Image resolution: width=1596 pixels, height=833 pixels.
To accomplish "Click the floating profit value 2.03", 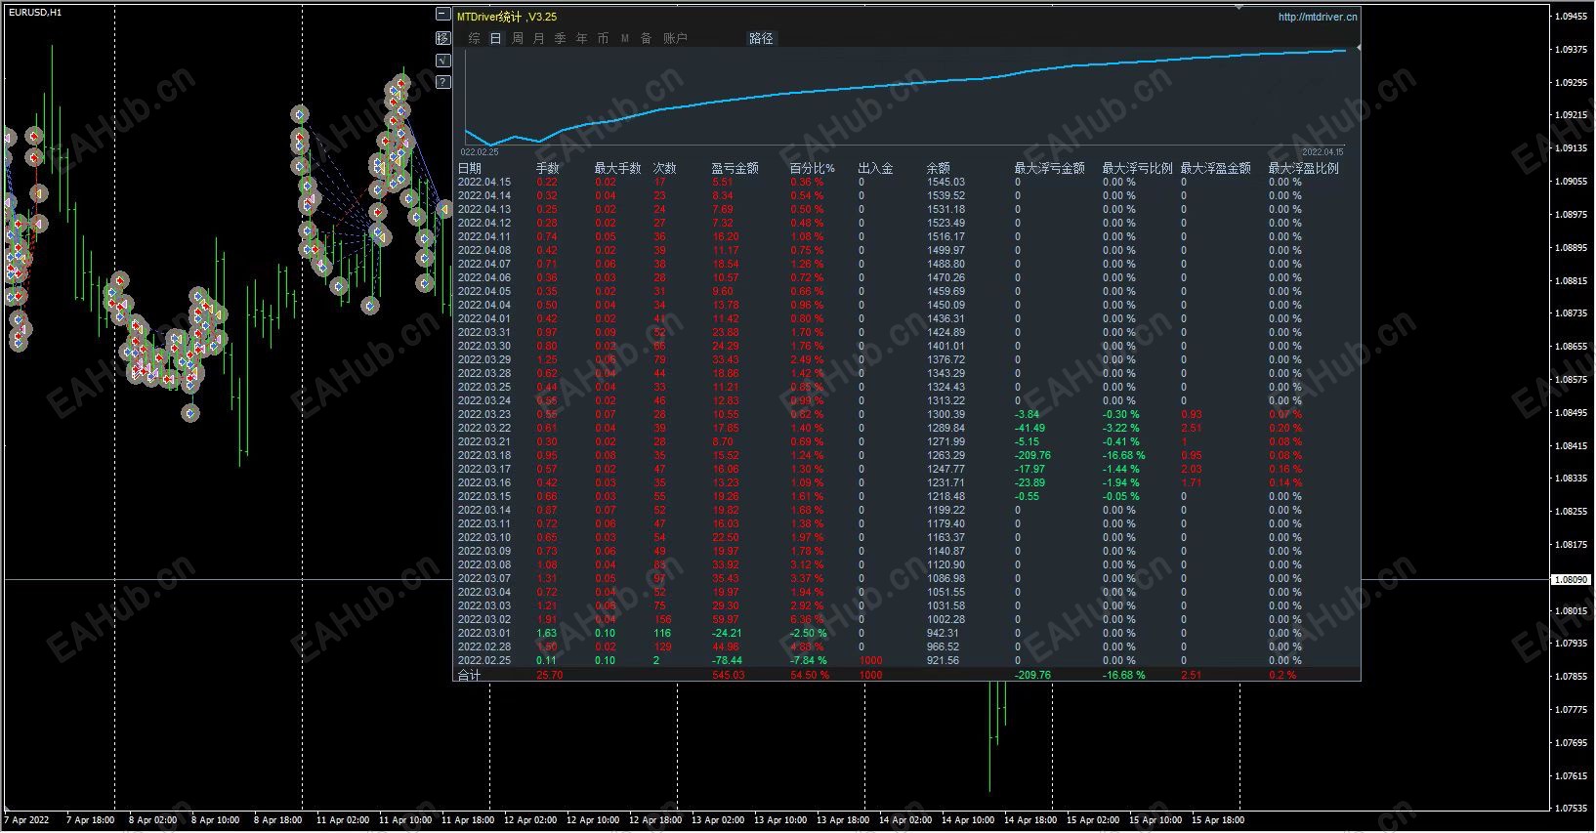I will tap(1192, 469).
